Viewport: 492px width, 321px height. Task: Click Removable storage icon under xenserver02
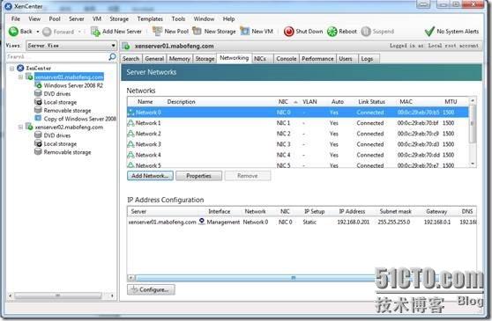coord(38,152)
